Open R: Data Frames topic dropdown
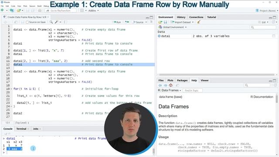Screen dimensions: 279x157 tap(170, 90)
